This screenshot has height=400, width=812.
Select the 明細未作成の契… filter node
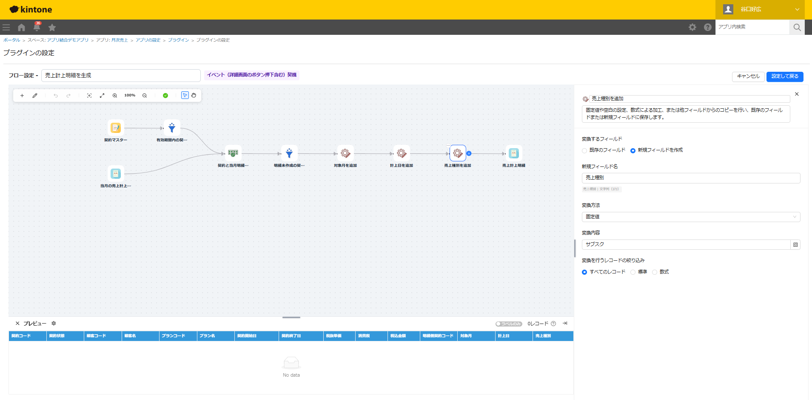289,153
